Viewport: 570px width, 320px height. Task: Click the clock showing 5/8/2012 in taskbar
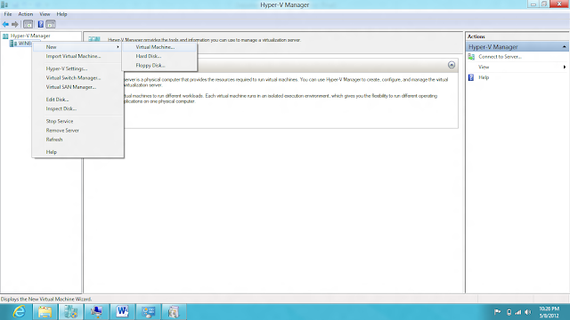pyautogui.click(x=549, y=312)
